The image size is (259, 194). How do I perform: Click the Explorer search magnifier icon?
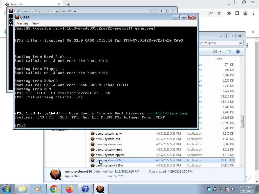[x=240, y=43]
